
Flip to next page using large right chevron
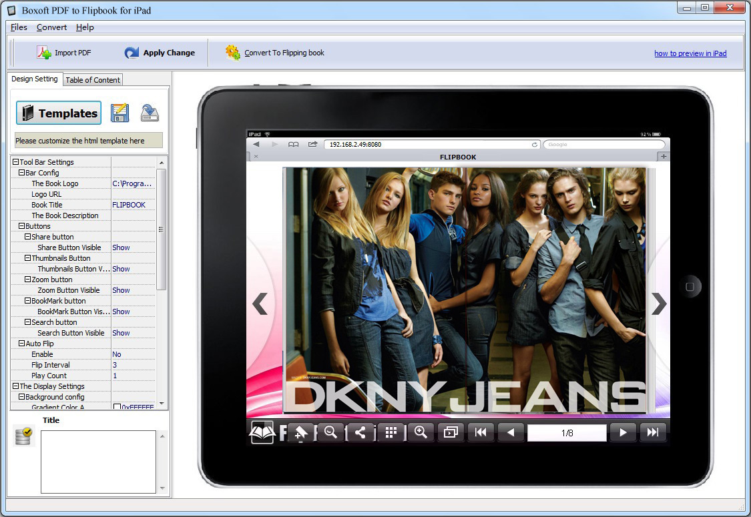coord(659,304)
